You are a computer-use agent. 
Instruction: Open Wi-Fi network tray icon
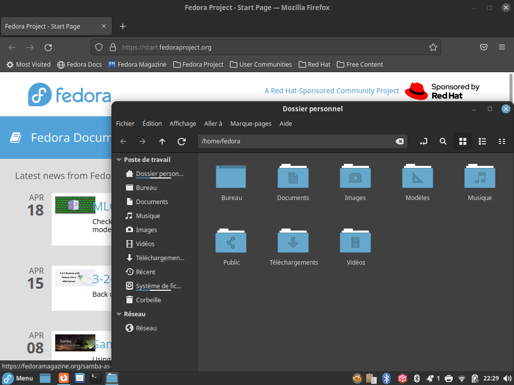(462, 379)
